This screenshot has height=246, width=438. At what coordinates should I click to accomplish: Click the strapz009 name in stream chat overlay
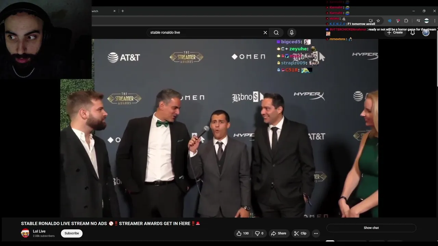pos(294,63)
